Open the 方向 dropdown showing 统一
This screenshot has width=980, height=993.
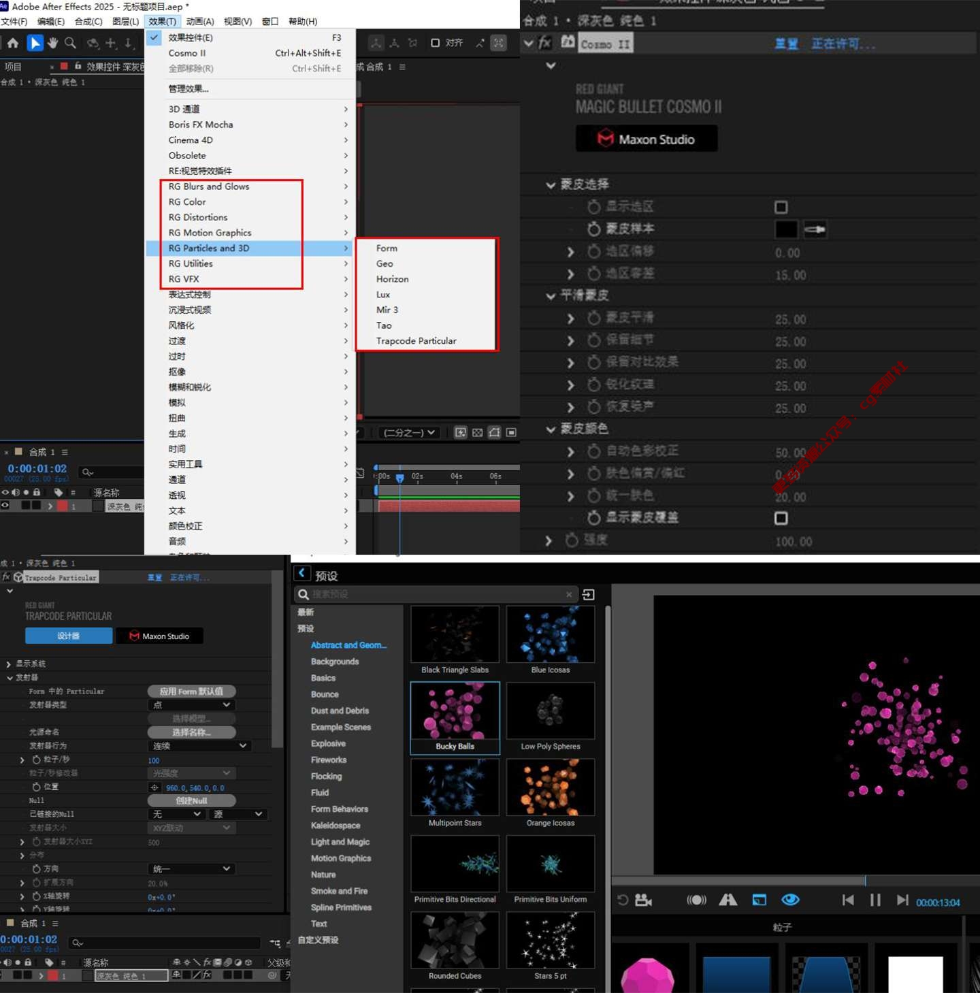(192, 868)
